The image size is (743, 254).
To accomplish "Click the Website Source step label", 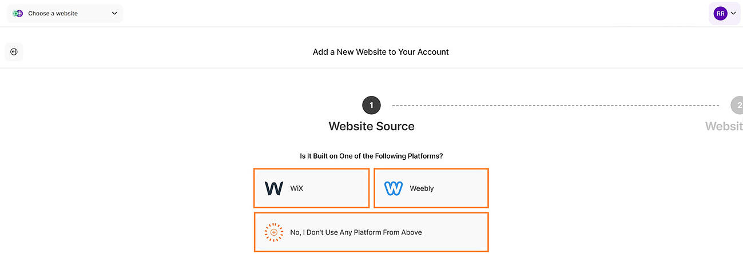I will [x=371, y=126].
